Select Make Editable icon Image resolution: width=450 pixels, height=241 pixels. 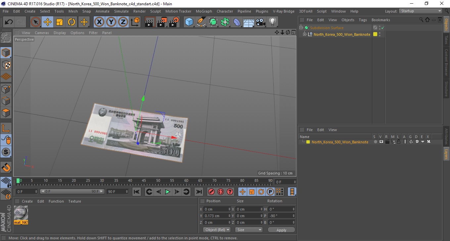6,37
